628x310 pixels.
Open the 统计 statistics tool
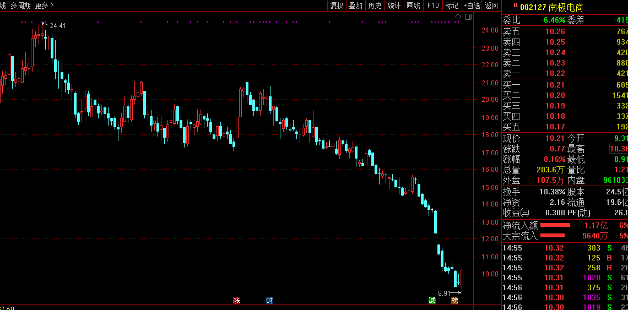tap(394, 6)
